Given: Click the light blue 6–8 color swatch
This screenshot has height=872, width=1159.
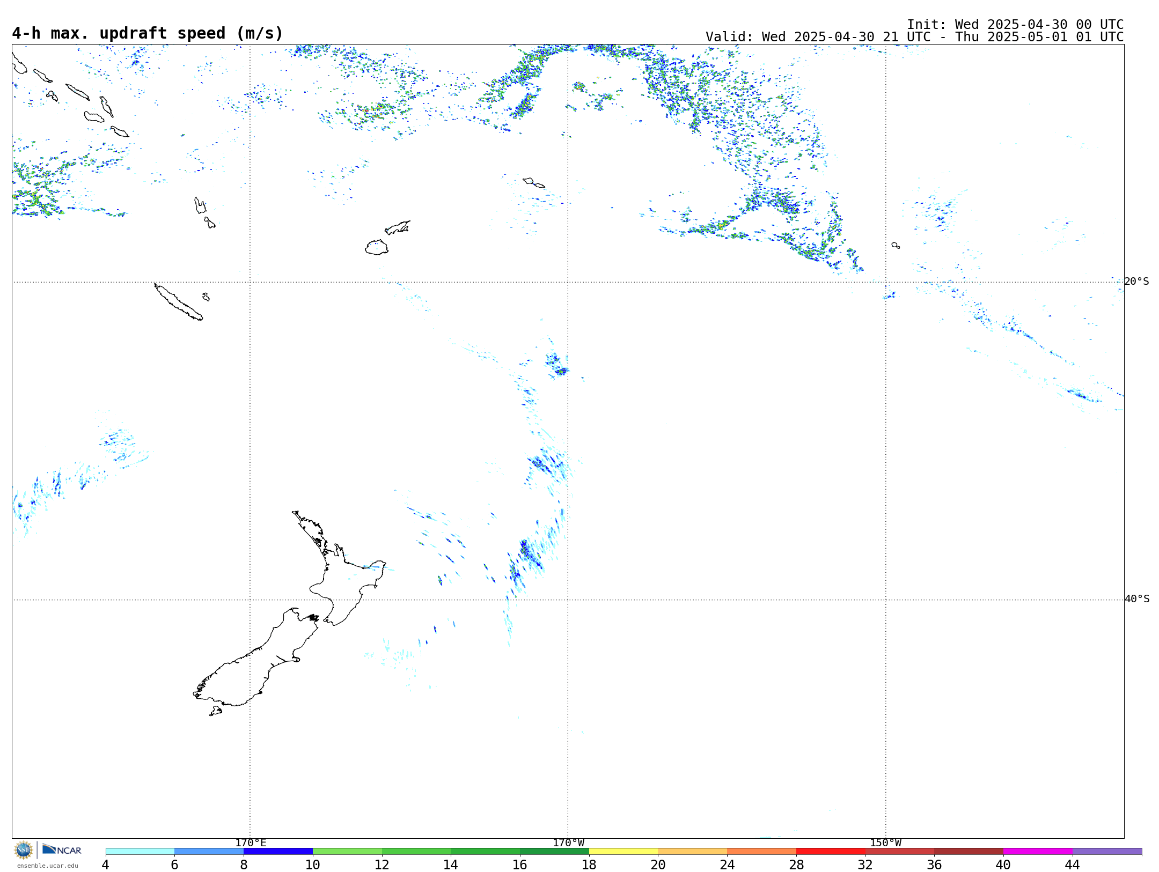Looking at the screenshot, I should 209,852.
